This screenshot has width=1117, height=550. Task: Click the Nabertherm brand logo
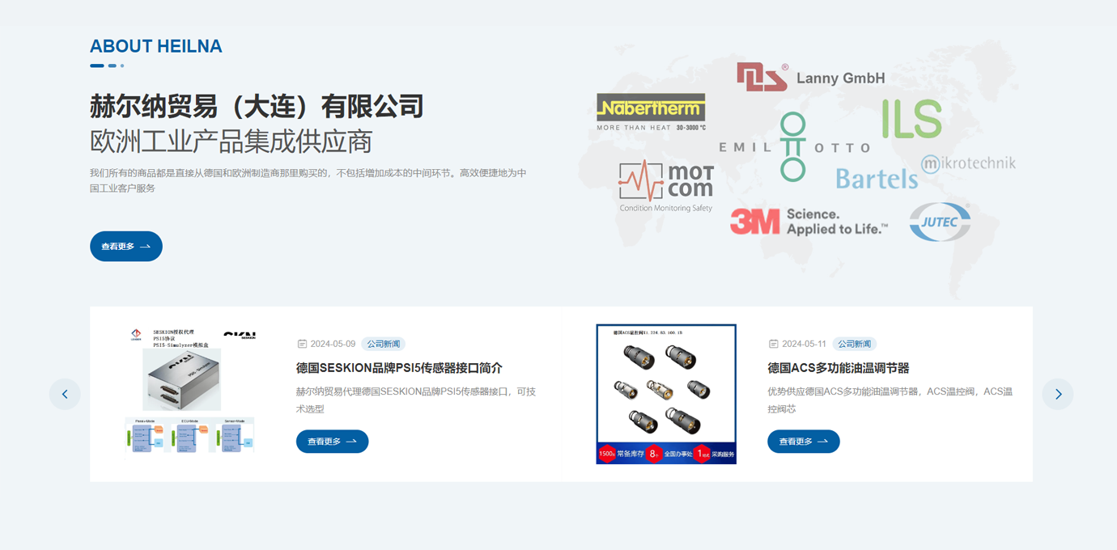coord(651,112)
